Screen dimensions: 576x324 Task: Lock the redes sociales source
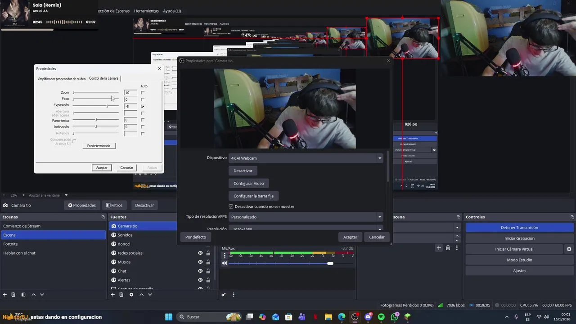coord(208,253)
